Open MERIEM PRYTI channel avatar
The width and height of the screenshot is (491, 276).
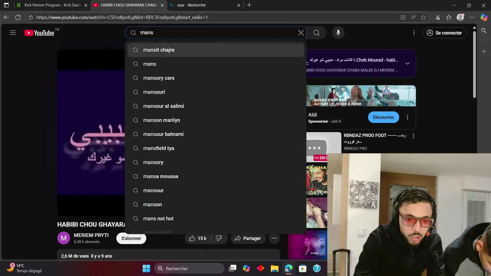click(64, 238)
